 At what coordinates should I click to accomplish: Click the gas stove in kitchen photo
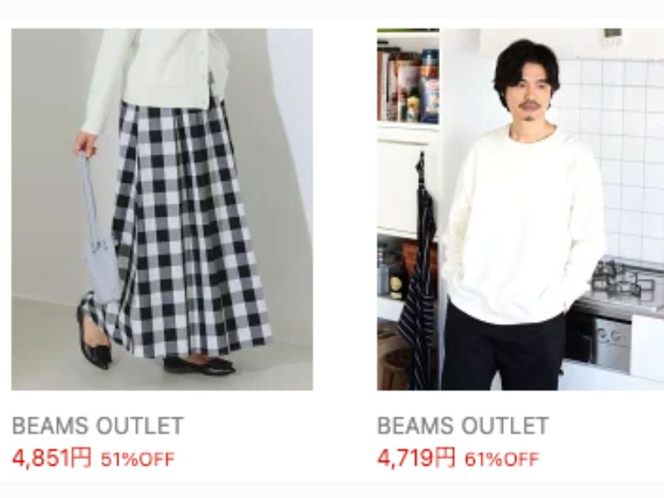tap(627, 280)
